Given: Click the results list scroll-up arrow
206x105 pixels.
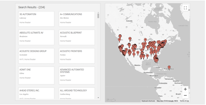Looking at the screenshot, I should click(x=98, y=13).
